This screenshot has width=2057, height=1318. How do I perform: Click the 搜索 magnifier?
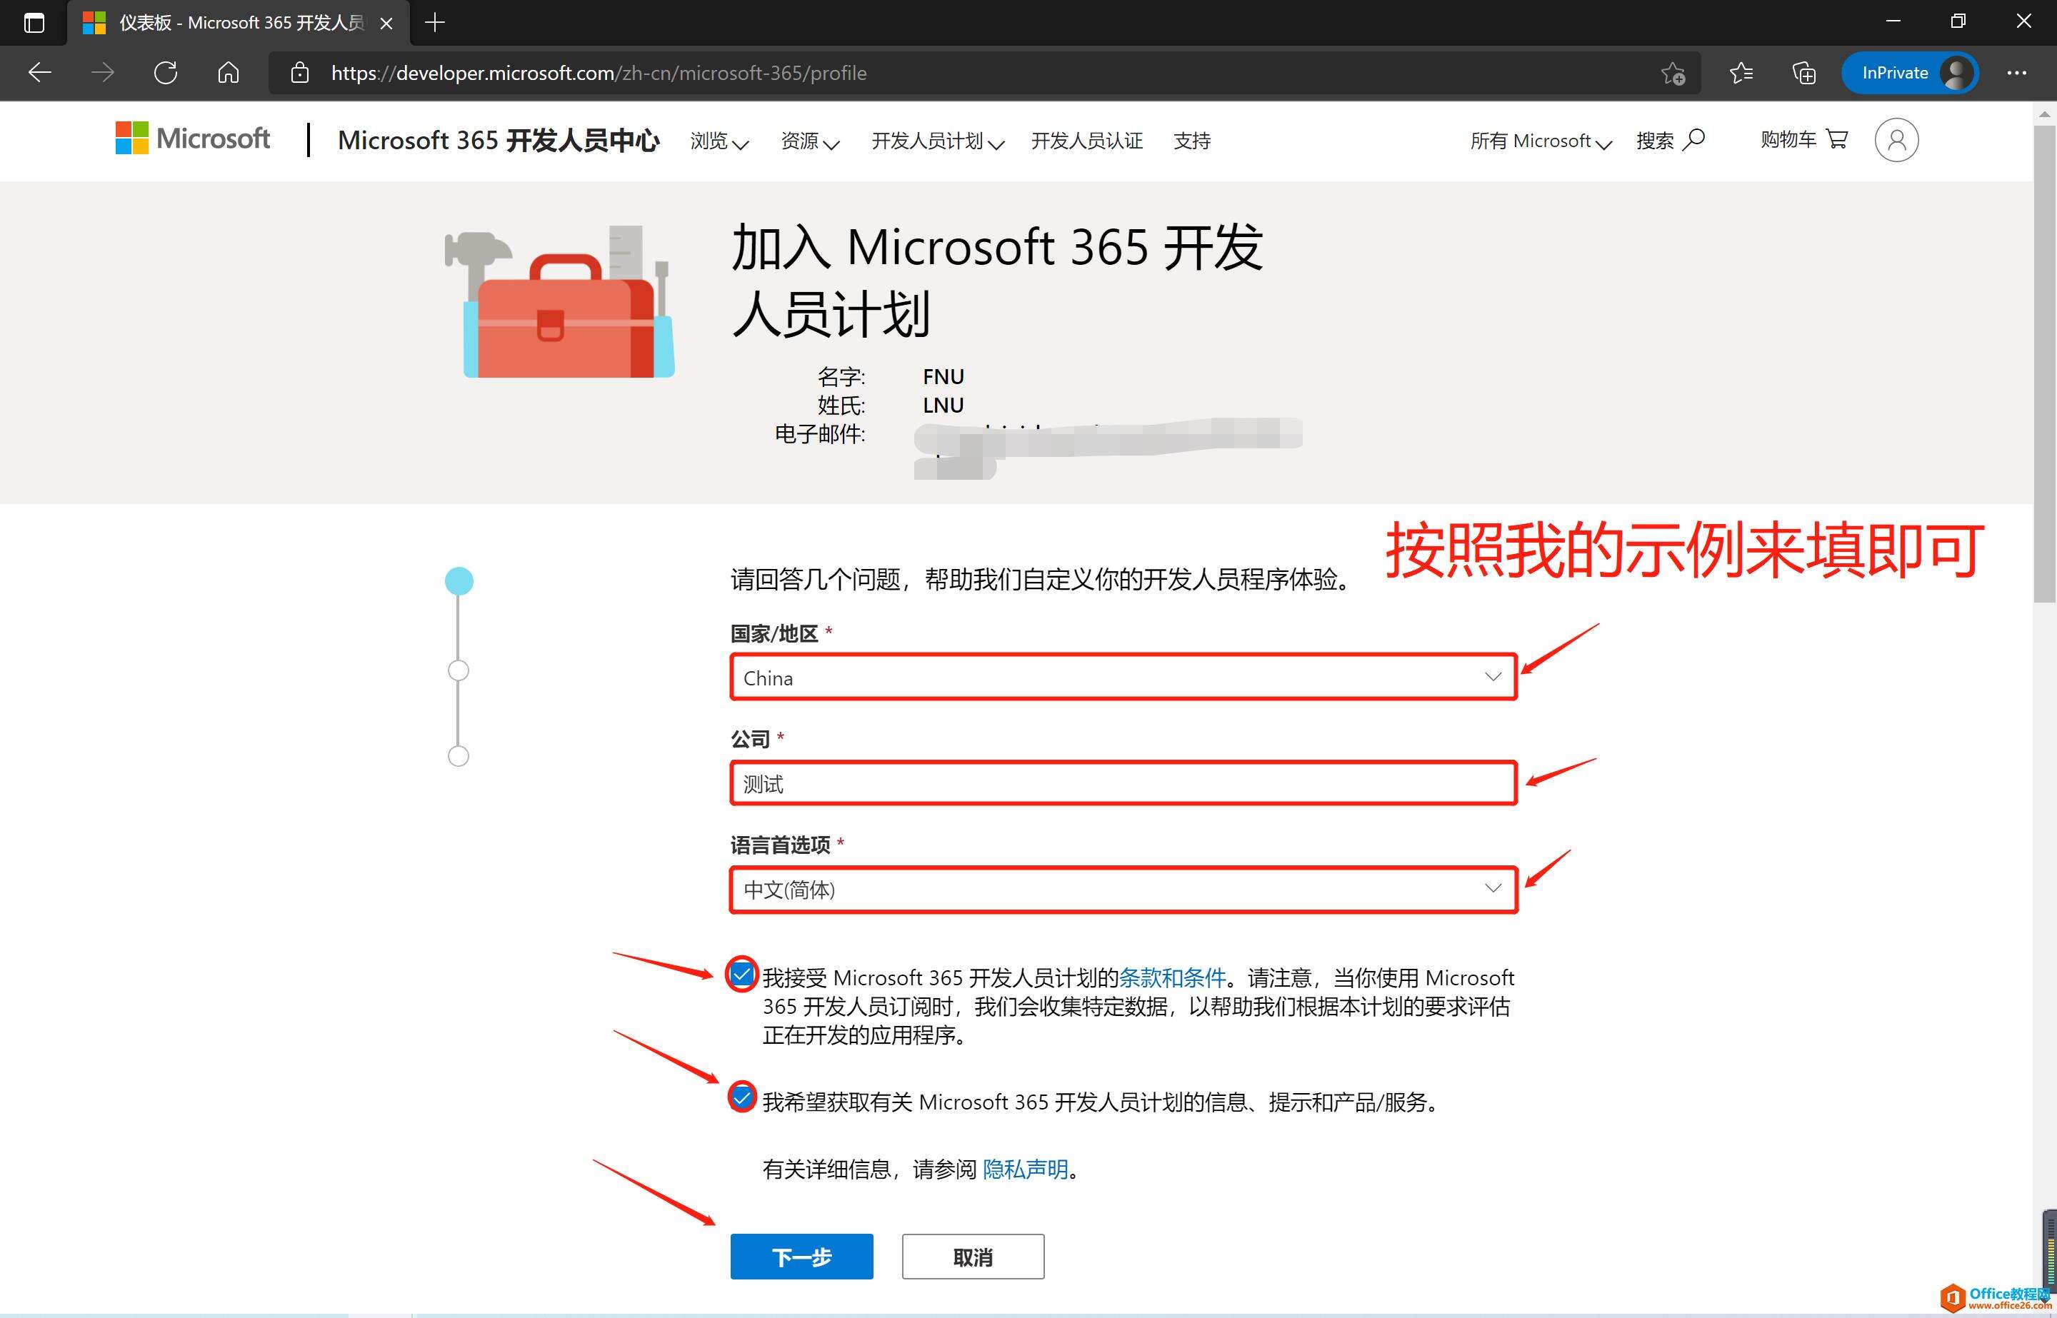pos(1670,141)
